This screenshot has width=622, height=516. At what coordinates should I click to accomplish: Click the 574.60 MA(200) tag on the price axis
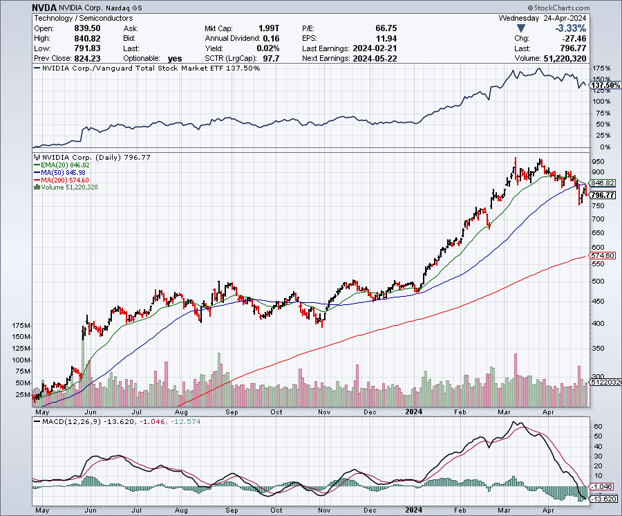[603, 256]
